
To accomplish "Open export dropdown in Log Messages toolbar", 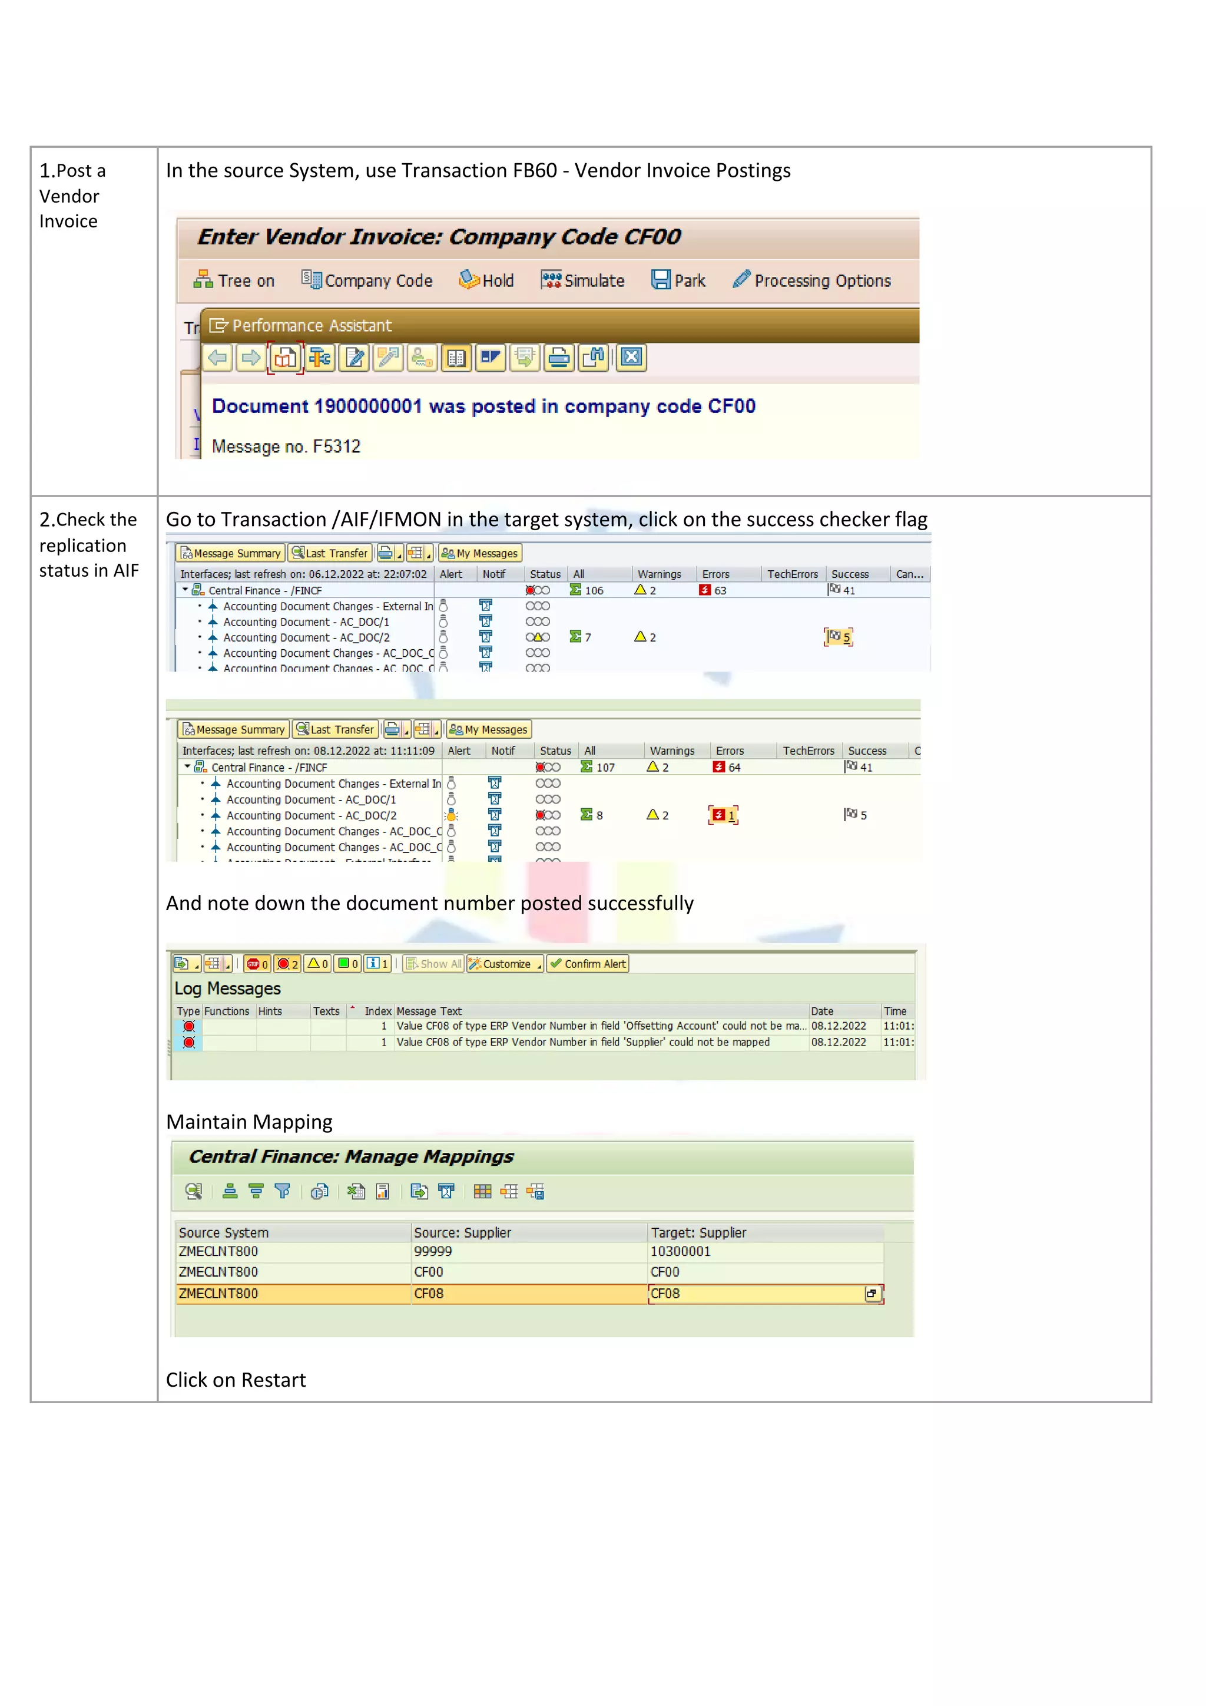I will pyautogui.click(x=187, y=964).
